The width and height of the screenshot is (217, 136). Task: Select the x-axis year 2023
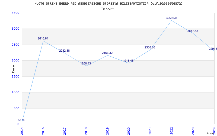point(193,131)
